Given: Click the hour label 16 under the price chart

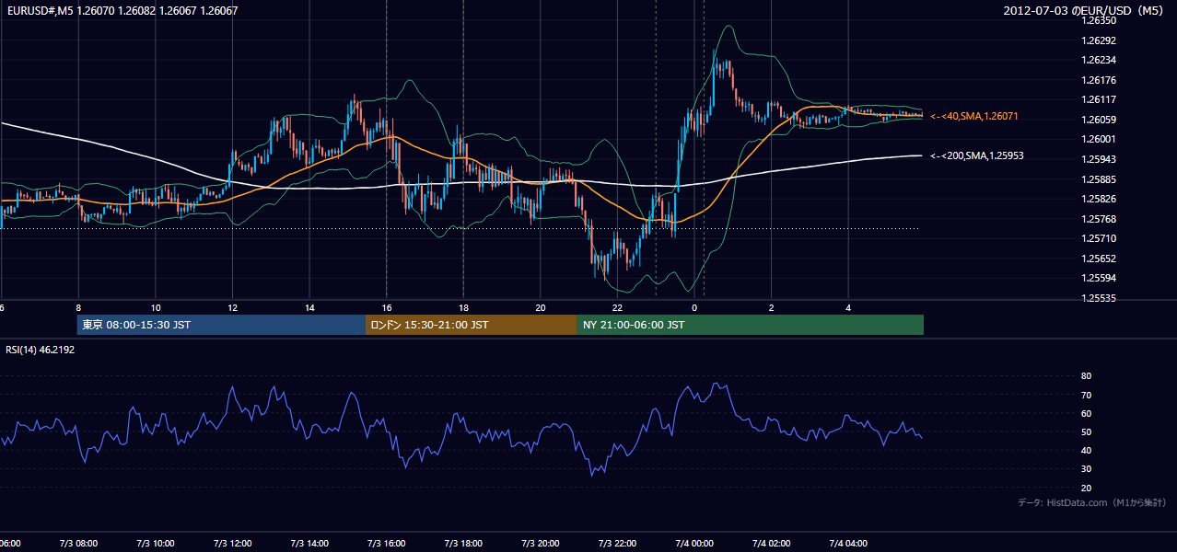Looking at the screenshot, I should (387, 308).
